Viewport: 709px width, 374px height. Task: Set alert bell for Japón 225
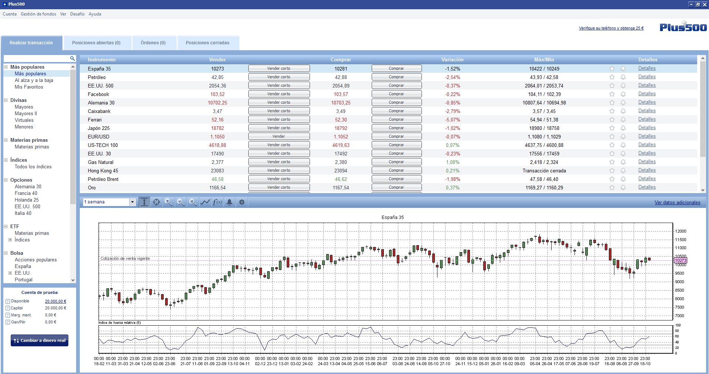623,128
